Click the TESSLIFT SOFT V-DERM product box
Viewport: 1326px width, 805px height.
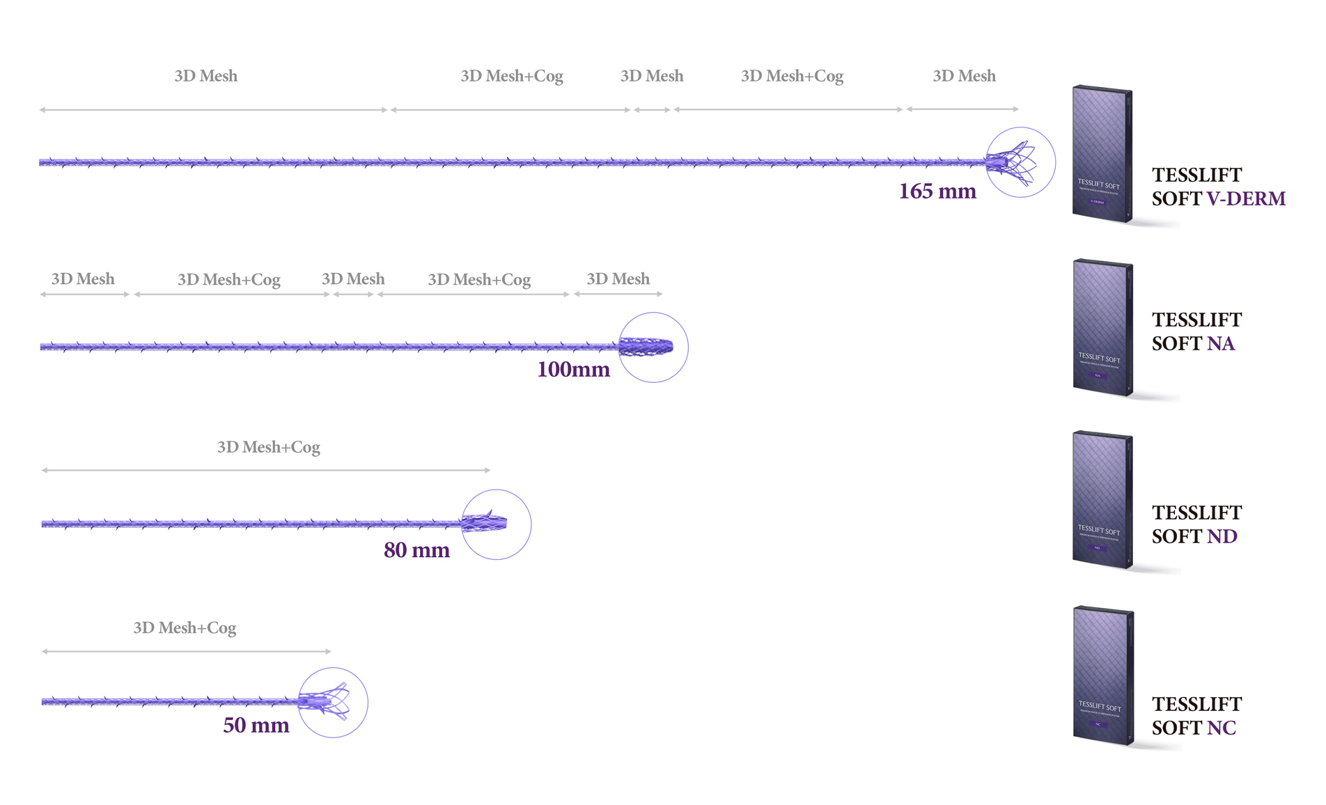point(1102,155)
